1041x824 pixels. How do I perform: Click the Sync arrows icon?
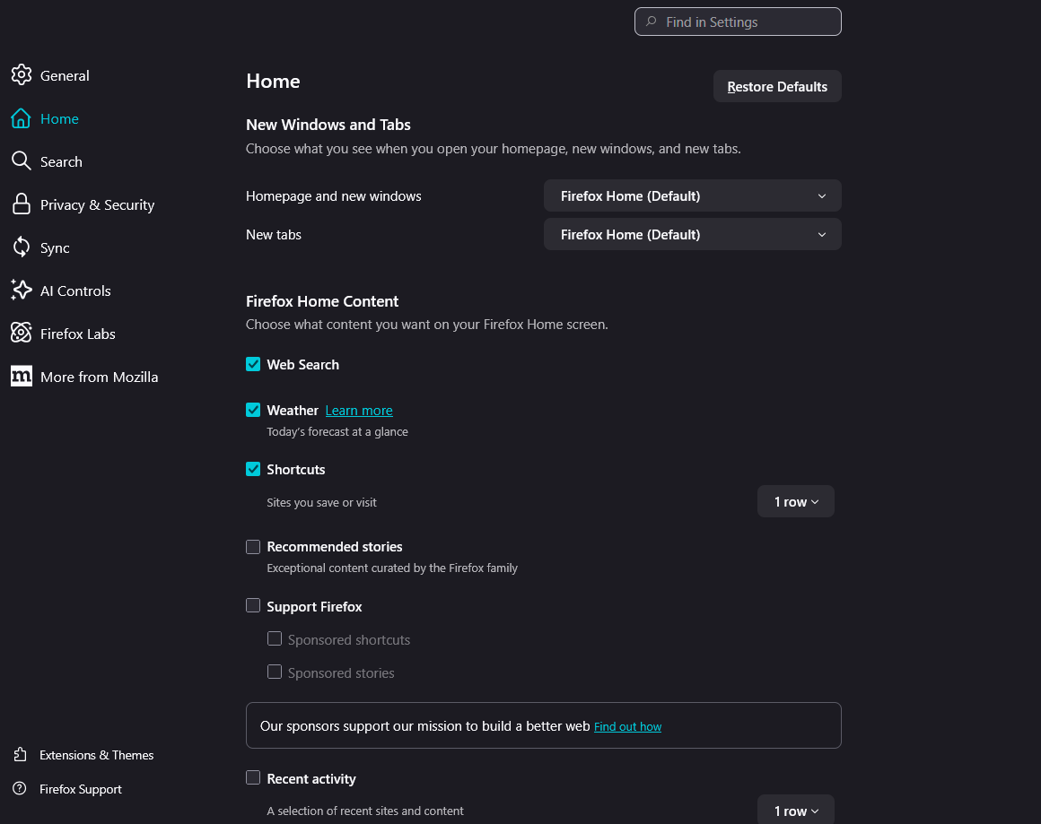click(x=22, y=247)
